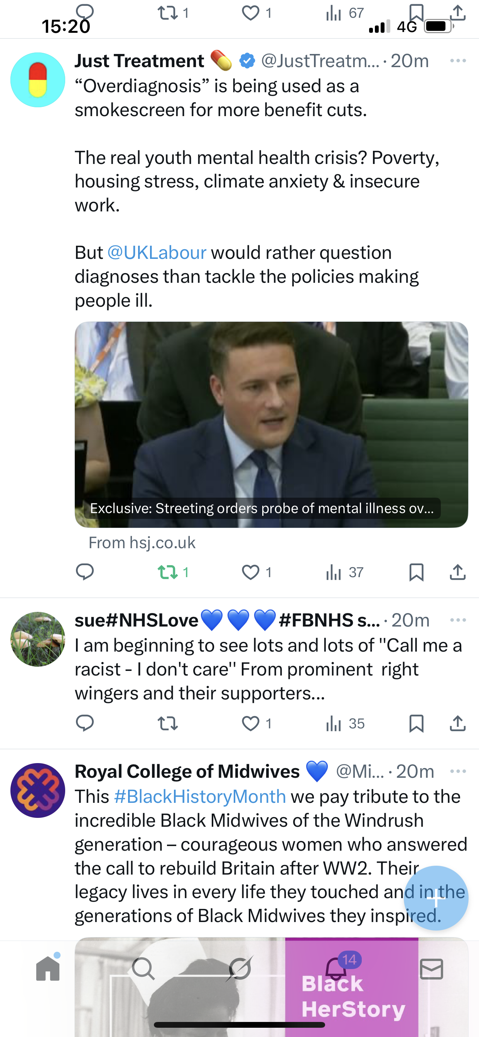Open more options on Just Treatment tweet
479x1037 pixels.
[x=458, y=61]
